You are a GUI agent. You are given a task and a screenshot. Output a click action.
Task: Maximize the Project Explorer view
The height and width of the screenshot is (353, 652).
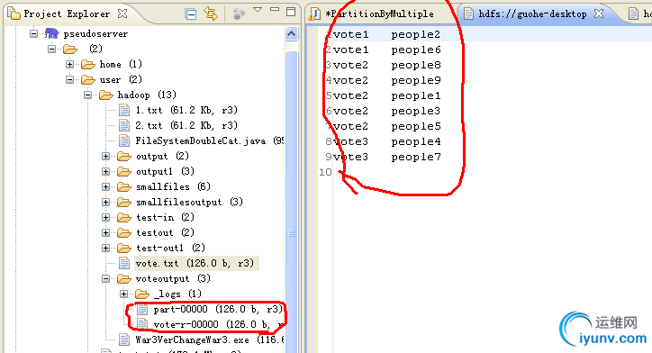291,12
